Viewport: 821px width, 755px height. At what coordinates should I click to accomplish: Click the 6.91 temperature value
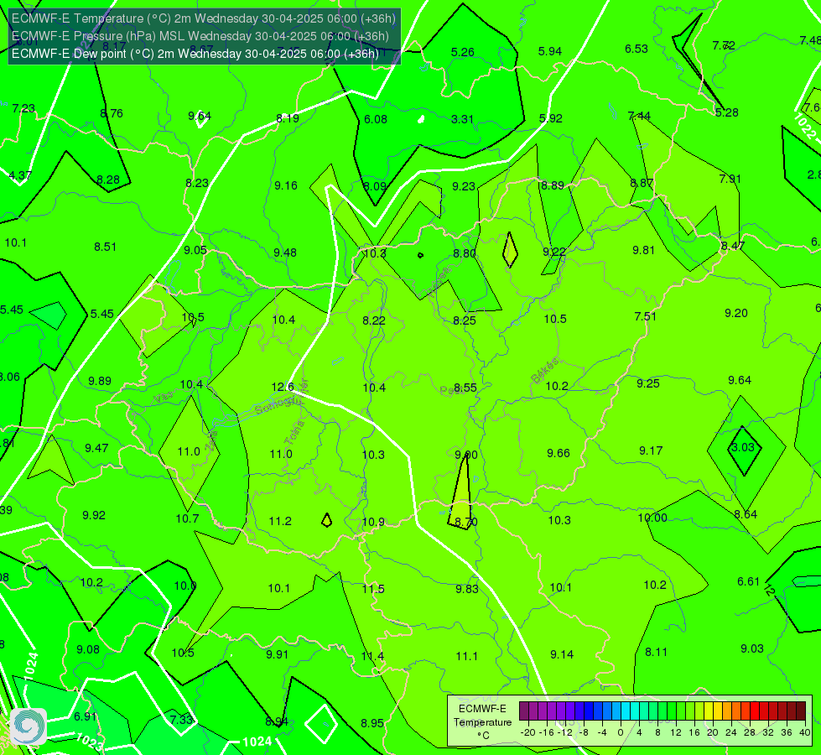pyautogui.click(x=86, y=716)
